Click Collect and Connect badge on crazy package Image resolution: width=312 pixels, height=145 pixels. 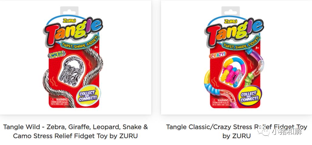[250, 95]
